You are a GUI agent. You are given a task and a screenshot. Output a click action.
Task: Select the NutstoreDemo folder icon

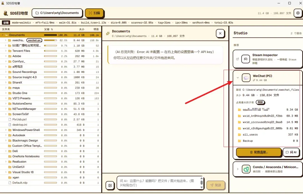tap(10, 103)
